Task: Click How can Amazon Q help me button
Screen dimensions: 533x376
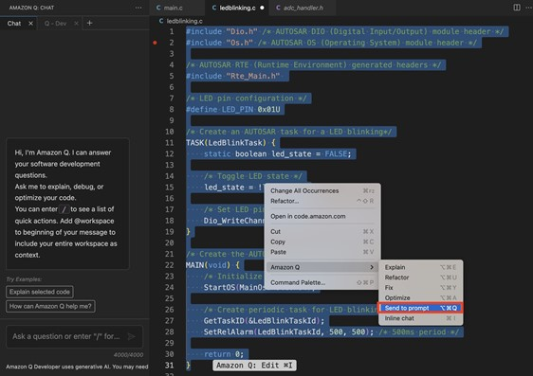Action: [x=50, y=306]
